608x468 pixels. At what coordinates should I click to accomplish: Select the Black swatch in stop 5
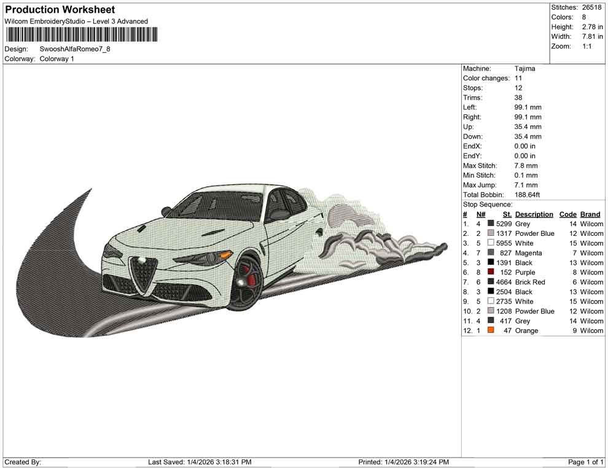click(x=491, y=263)
